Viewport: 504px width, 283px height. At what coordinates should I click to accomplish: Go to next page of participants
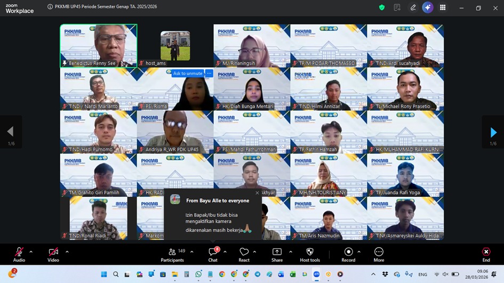pos(493,132)
